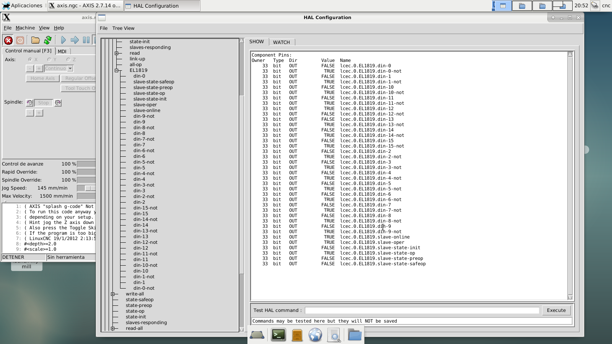Click the Home Axis button
Screen dimensions: 612x344
42,78
